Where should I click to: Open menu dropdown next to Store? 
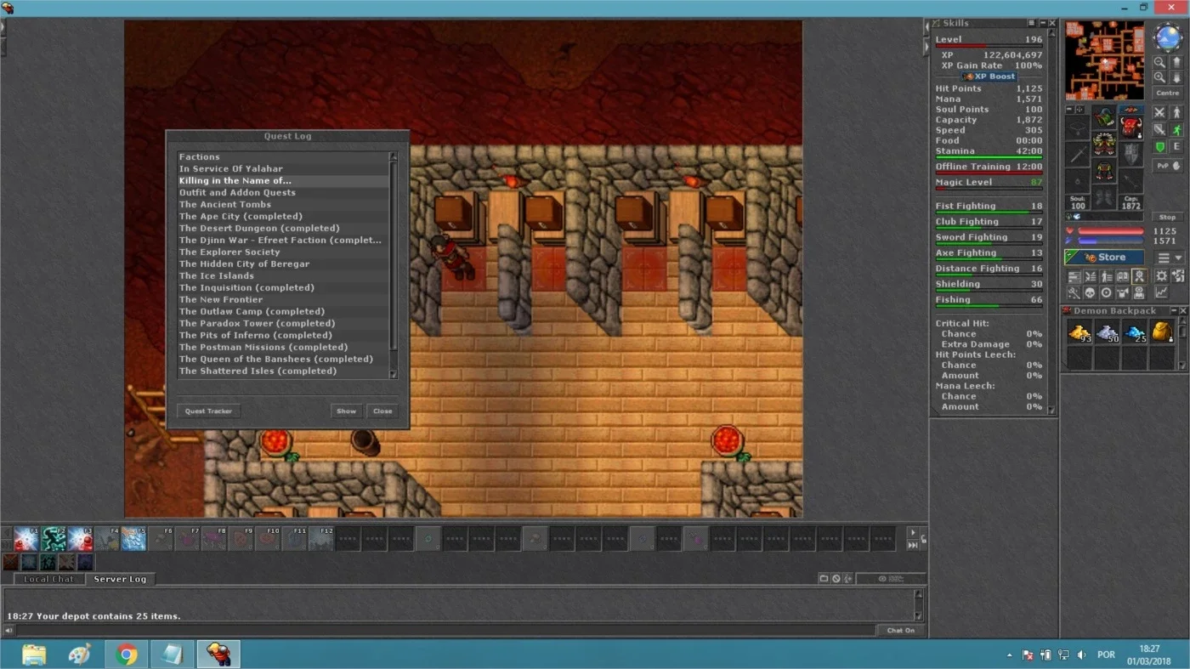(1169, 258)
